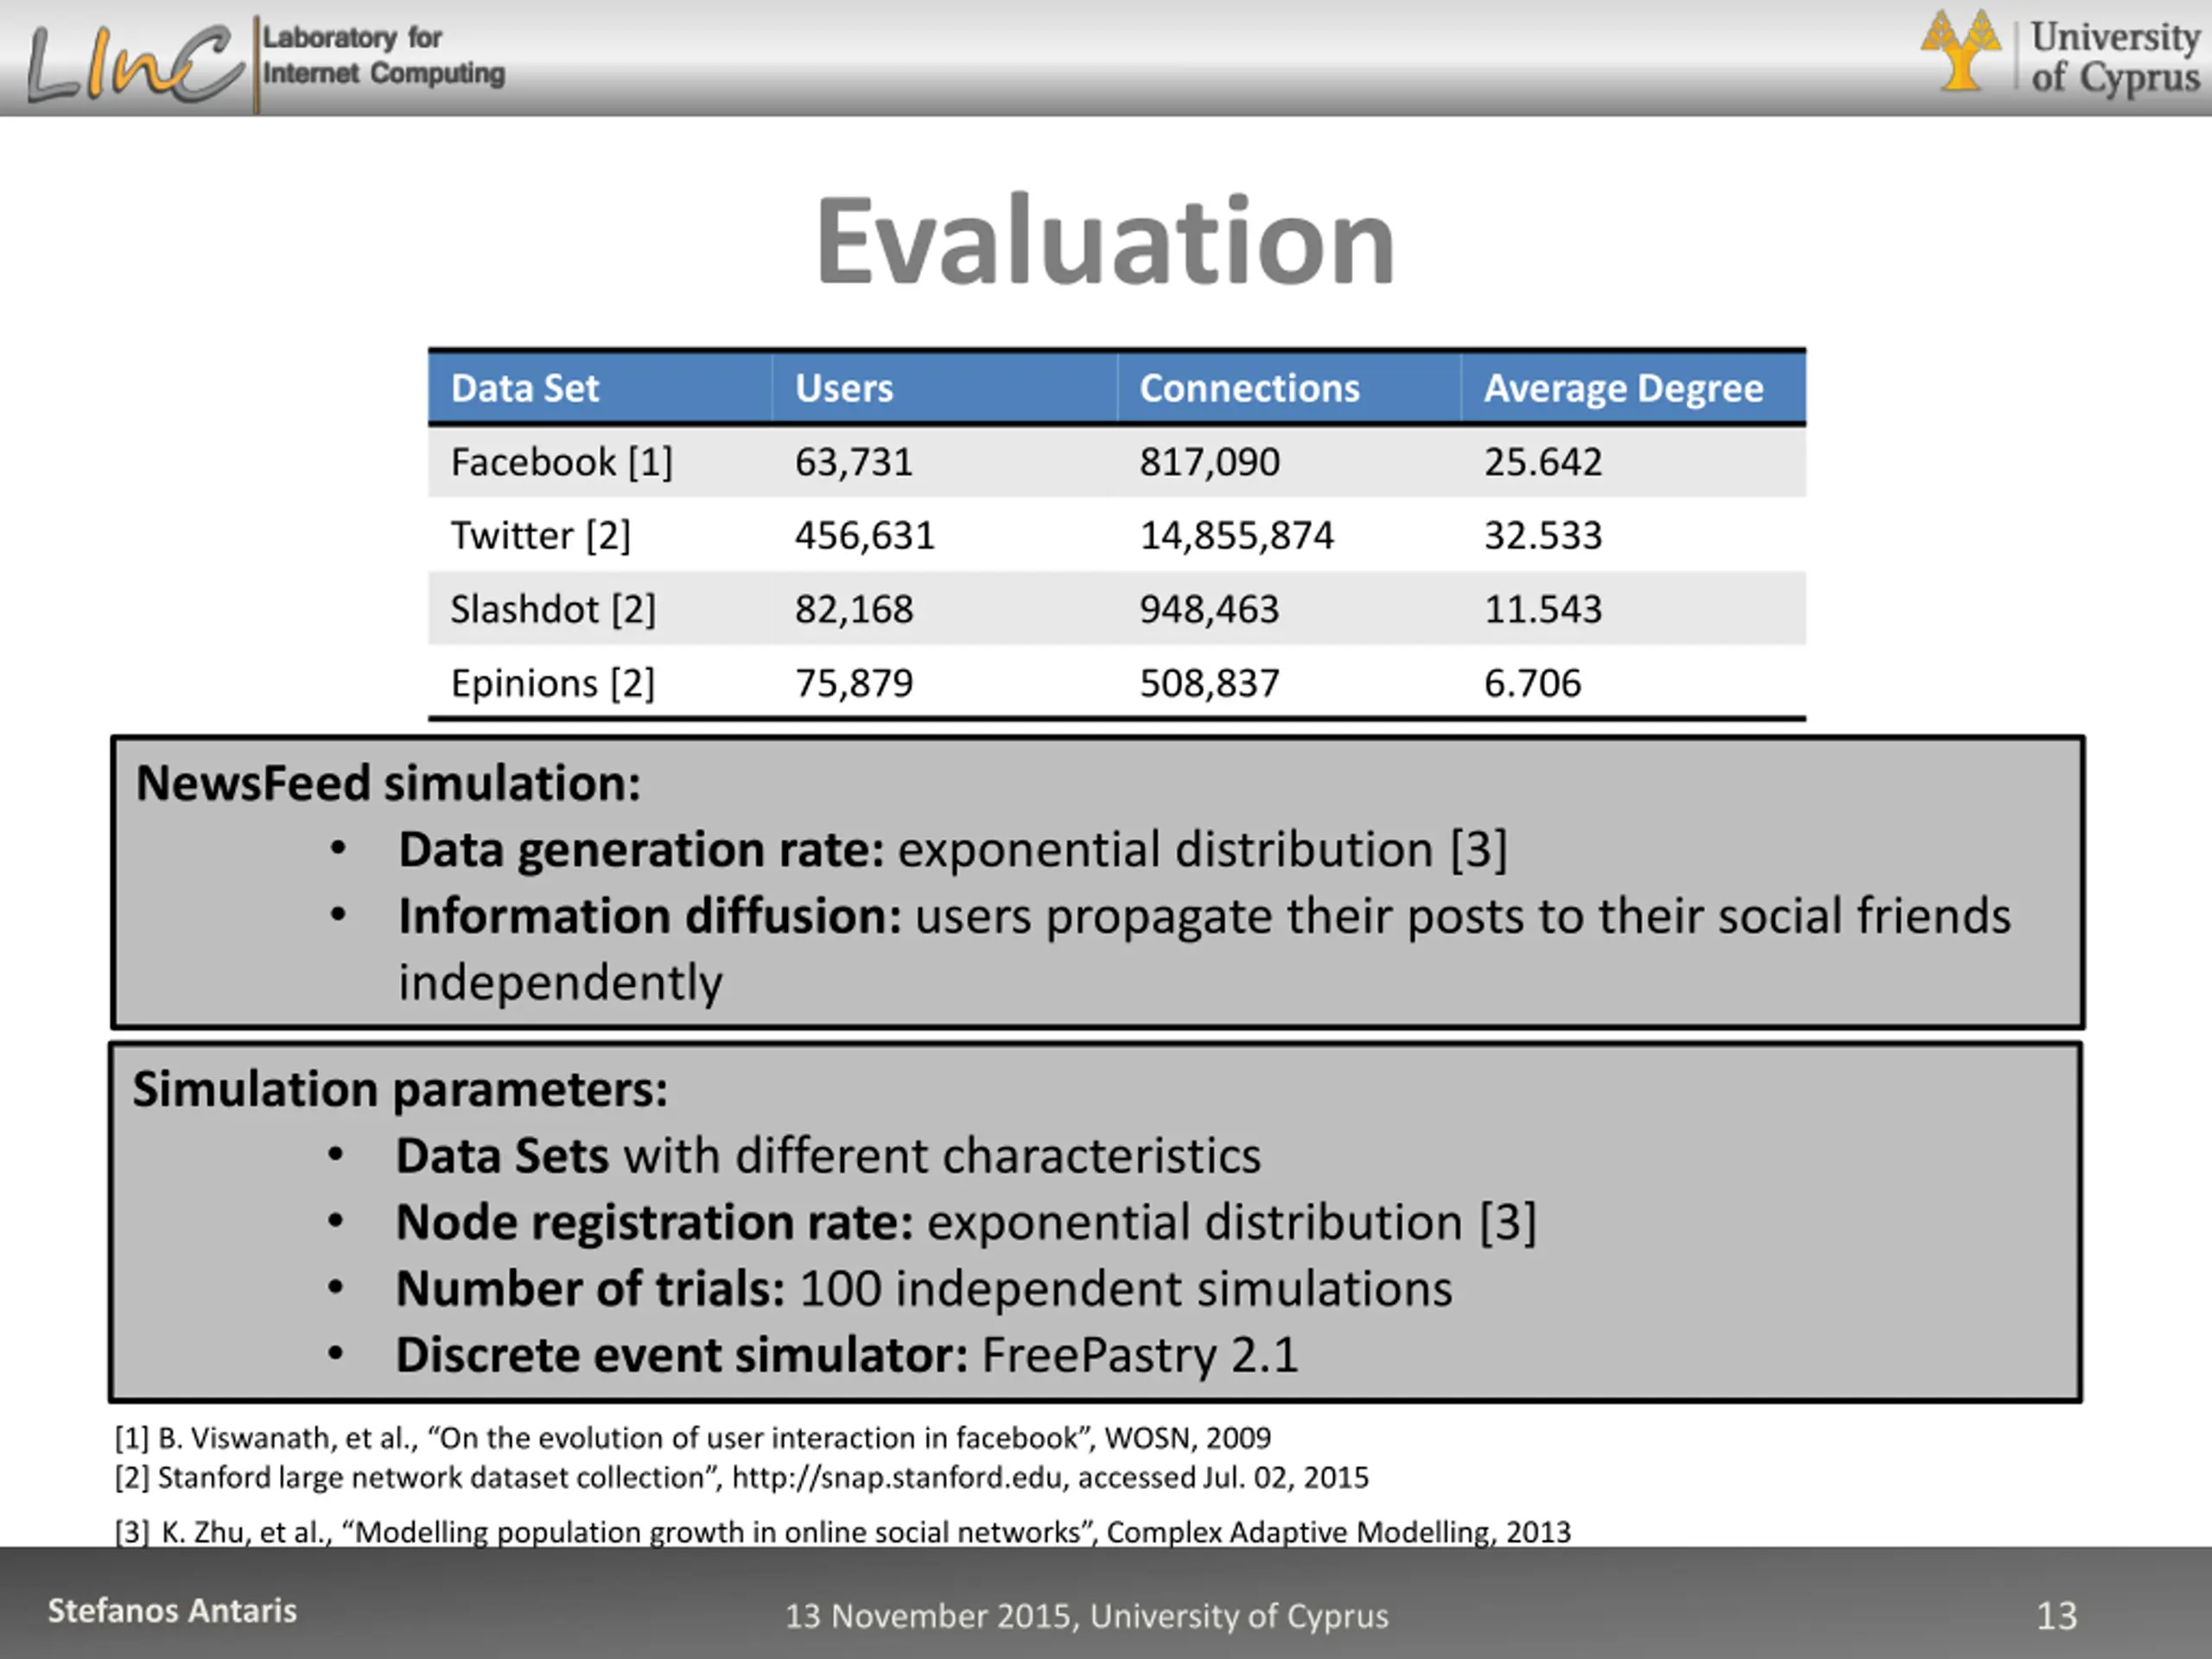Click the '508,837' connections cell
2212x1659 pixels.
[x=1210, y=684]
